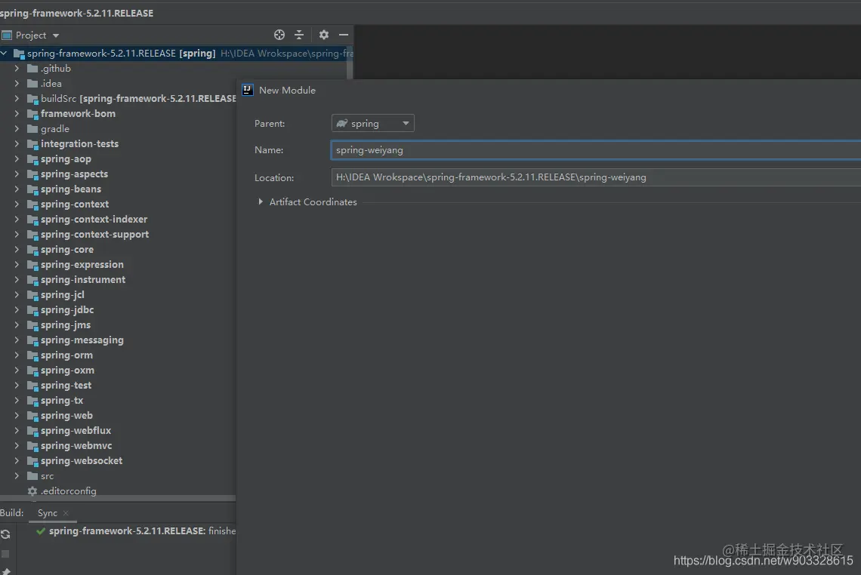This screenshot has width=861, height=575.
Task: Close the Sync tab in Build panel
Action: tap(66, 513)
